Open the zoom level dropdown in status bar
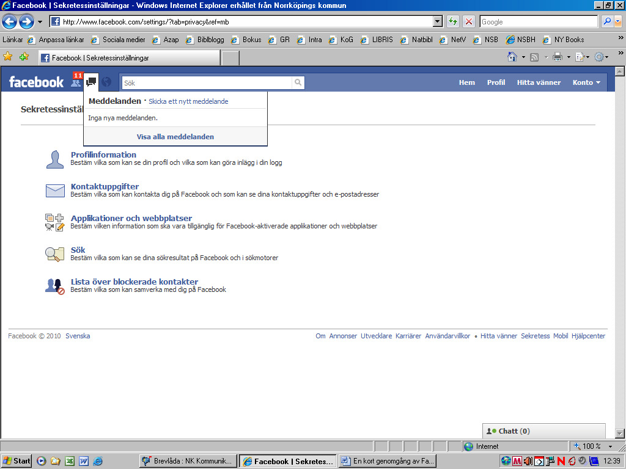626x469 pixels. [x=610, y=446]
